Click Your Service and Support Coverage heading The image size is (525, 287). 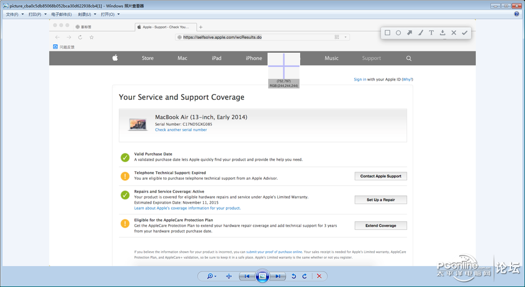click(181, 97)
